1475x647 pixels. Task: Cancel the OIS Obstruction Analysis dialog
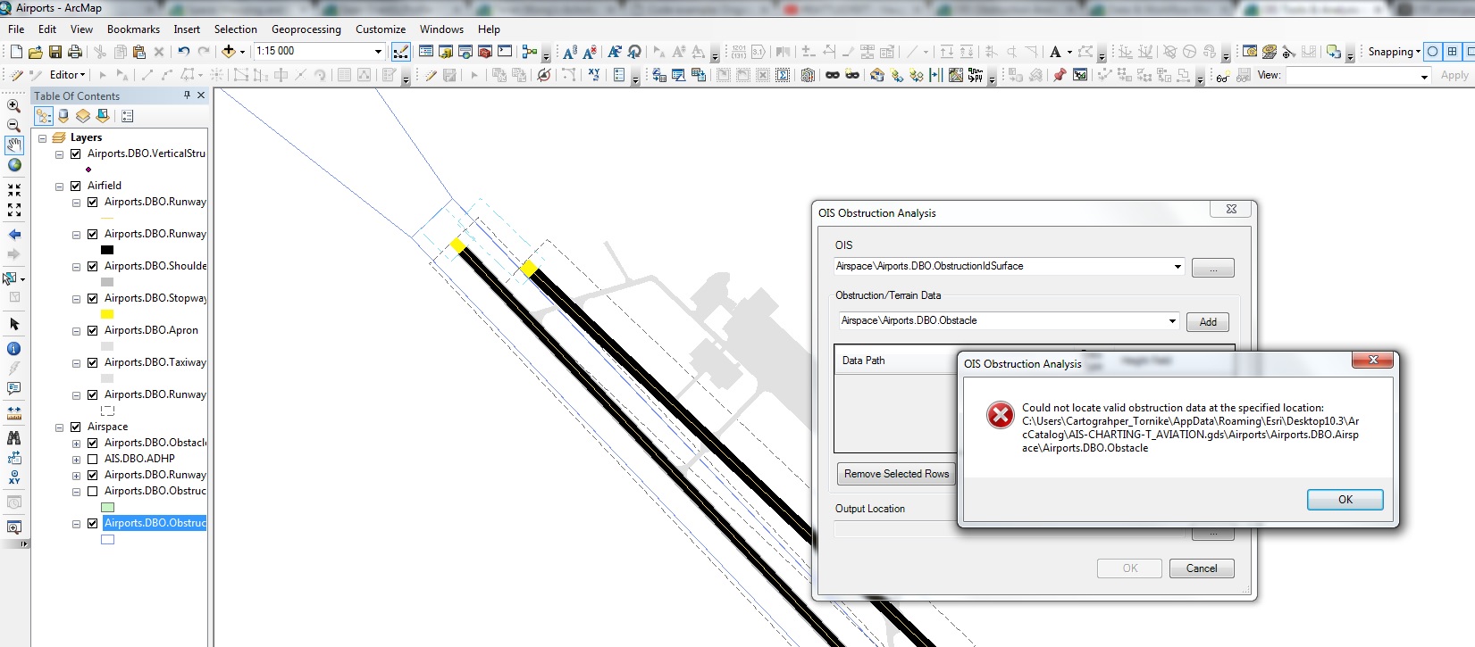coord(1202,568)
